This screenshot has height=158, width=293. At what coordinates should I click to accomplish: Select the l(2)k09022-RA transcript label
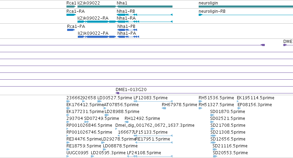[x=93, y=18]
